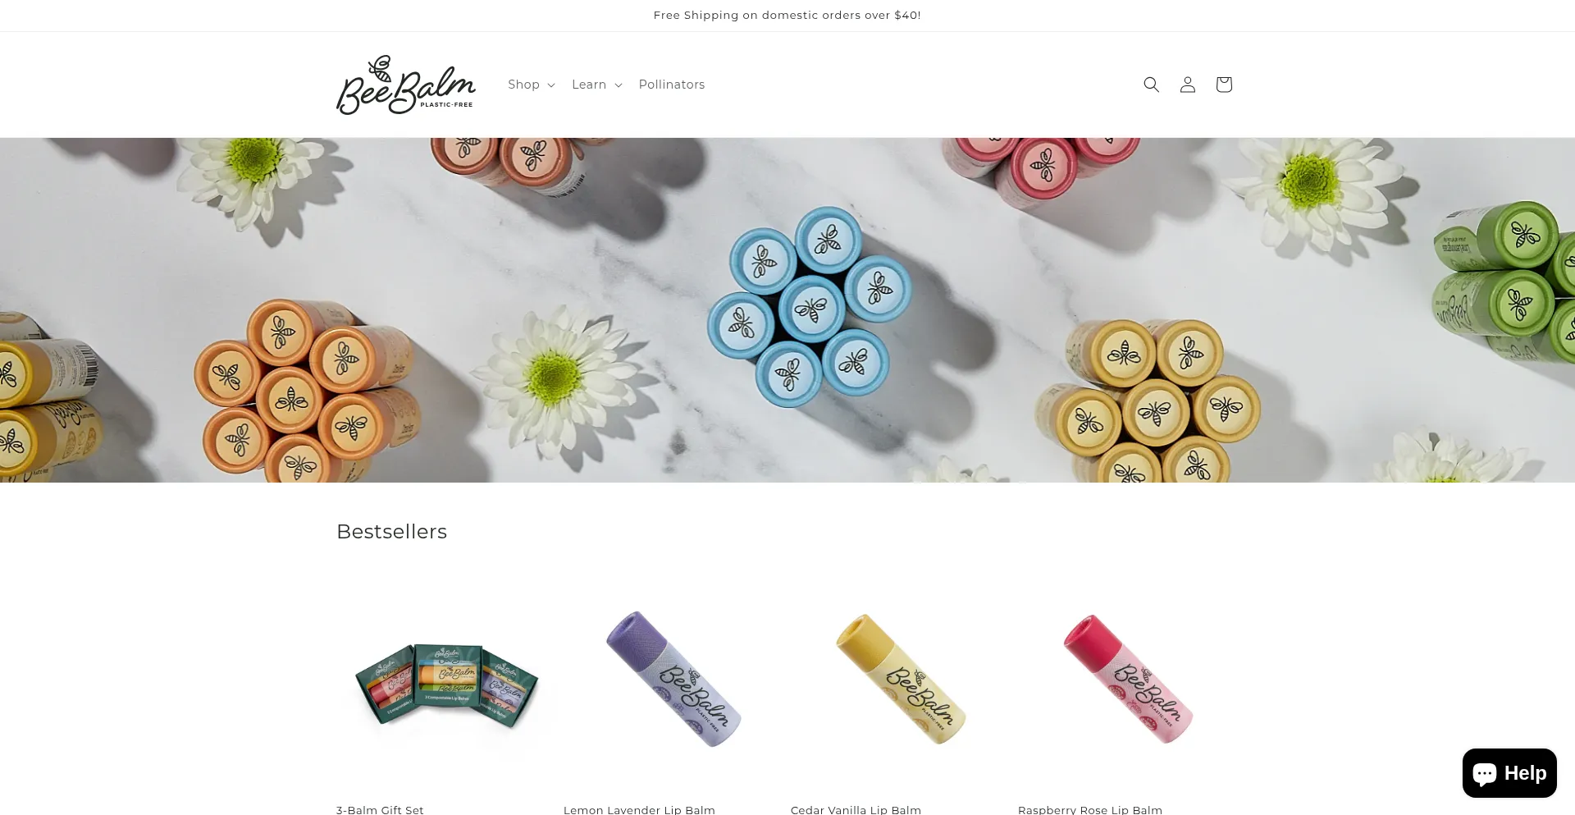Expand the Shop dropdown menu
Viewport: 1575px width, 815px height.
click(532, 85)
